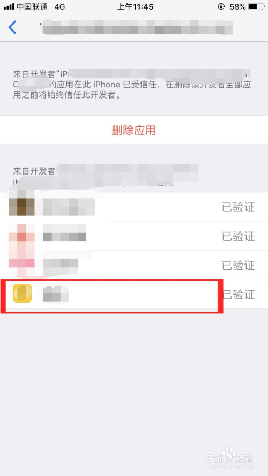268x476 pixels.
Task: Tap the 中国联通 carrier label
Action: [32, 6]
